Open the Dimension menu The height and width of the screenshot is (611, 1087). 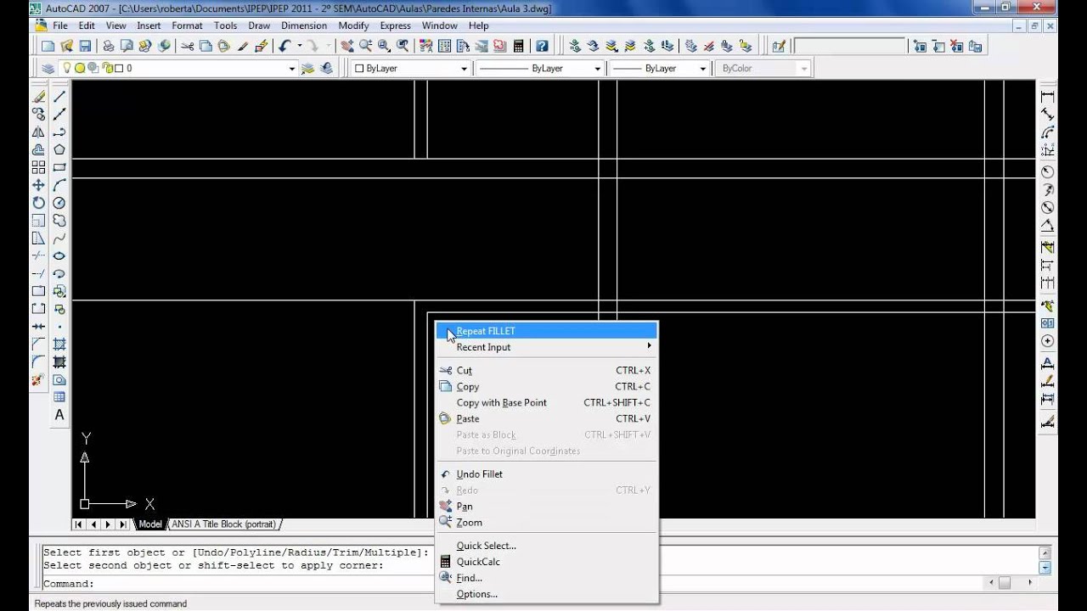(x=304, y=25)
